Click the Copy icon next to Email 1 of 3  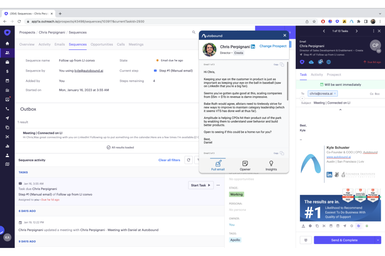(282, 65)
